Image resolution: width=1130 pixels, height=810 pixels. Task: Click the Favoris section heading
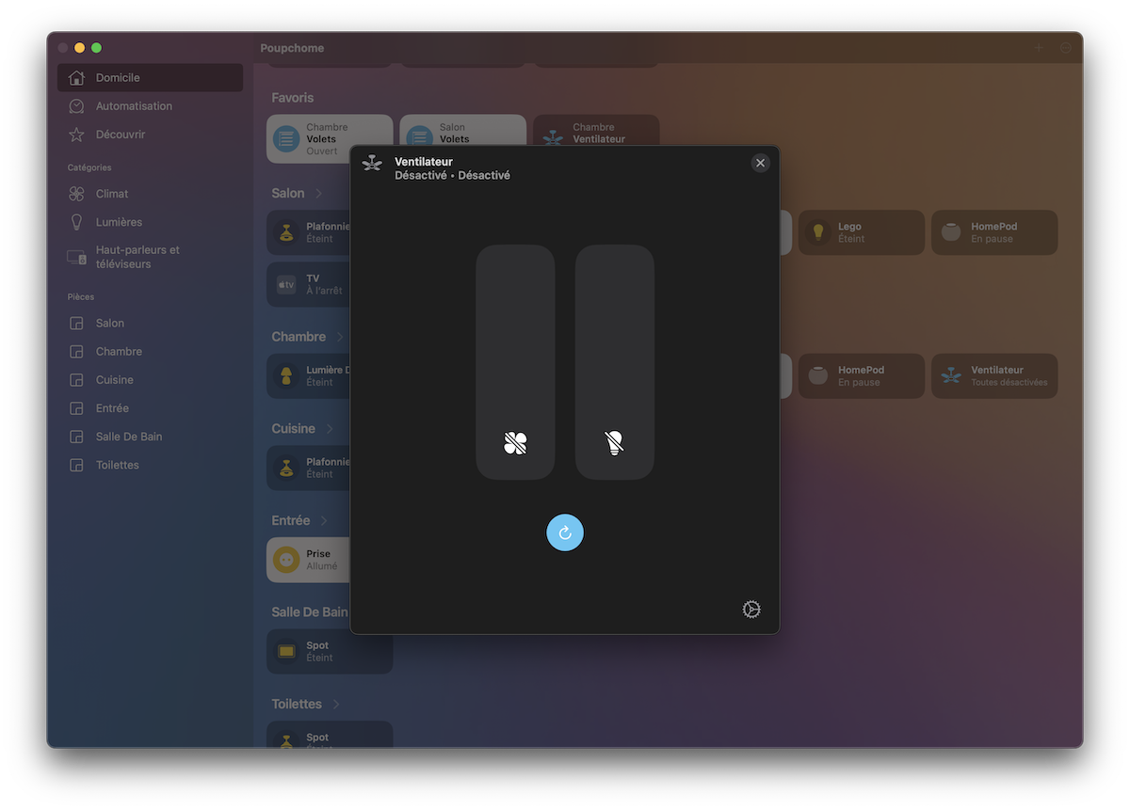293,98
